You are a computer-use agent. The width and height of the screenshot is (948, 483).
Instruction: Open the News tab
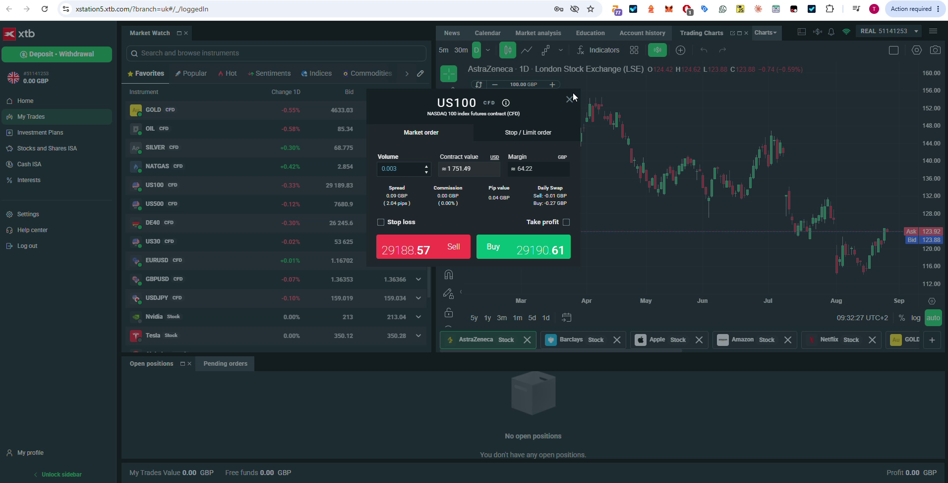452,33
